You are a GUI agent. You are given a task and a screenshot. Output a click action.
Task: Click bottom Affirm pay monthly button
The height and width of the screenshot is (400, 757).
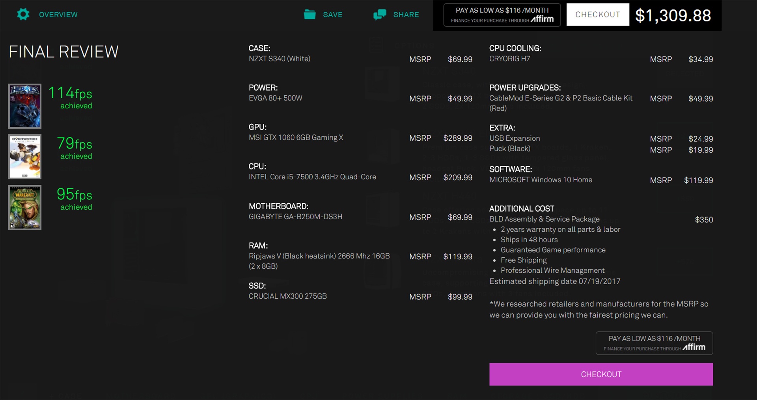(x=654, y=343)
